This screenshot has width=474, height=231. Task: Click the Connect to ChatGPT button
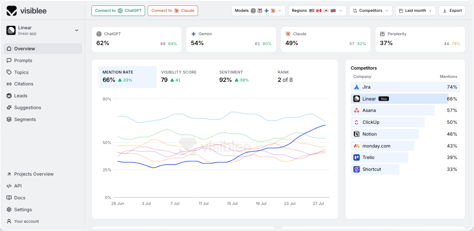click(x=118, y=11)
